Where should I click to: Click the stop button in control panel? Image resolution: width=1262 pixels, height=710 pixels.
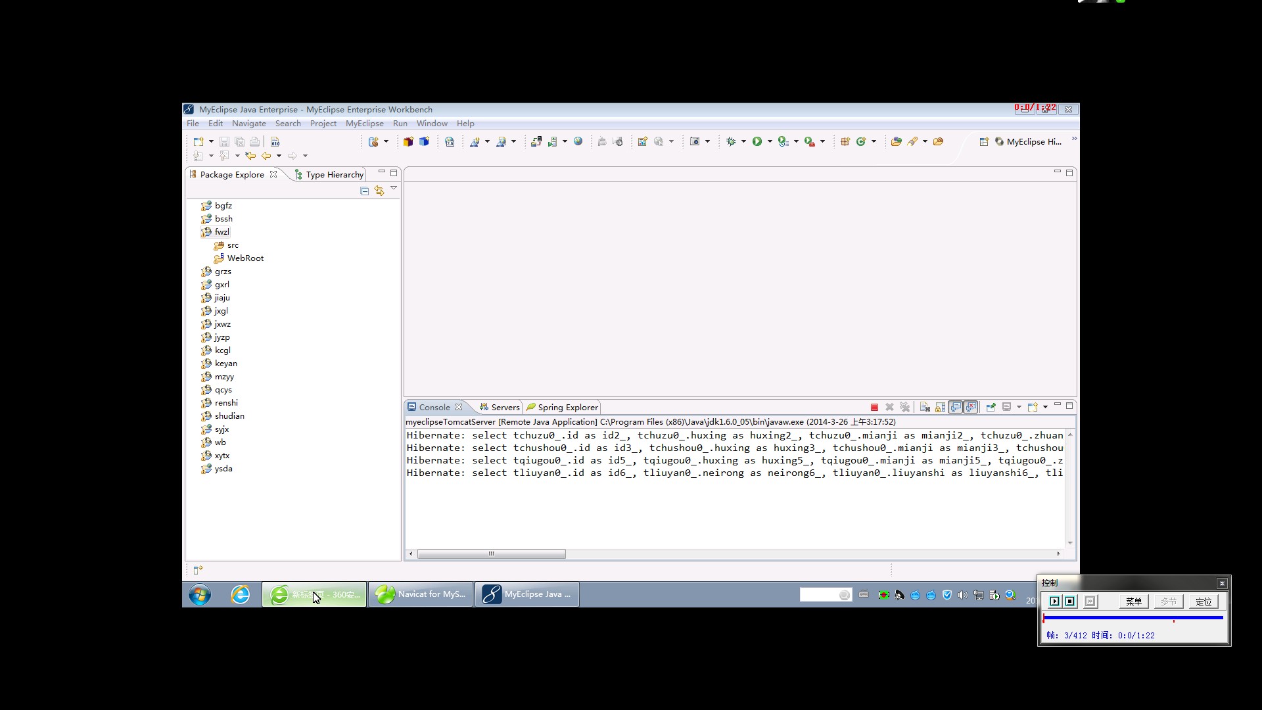pos(1069,602)
